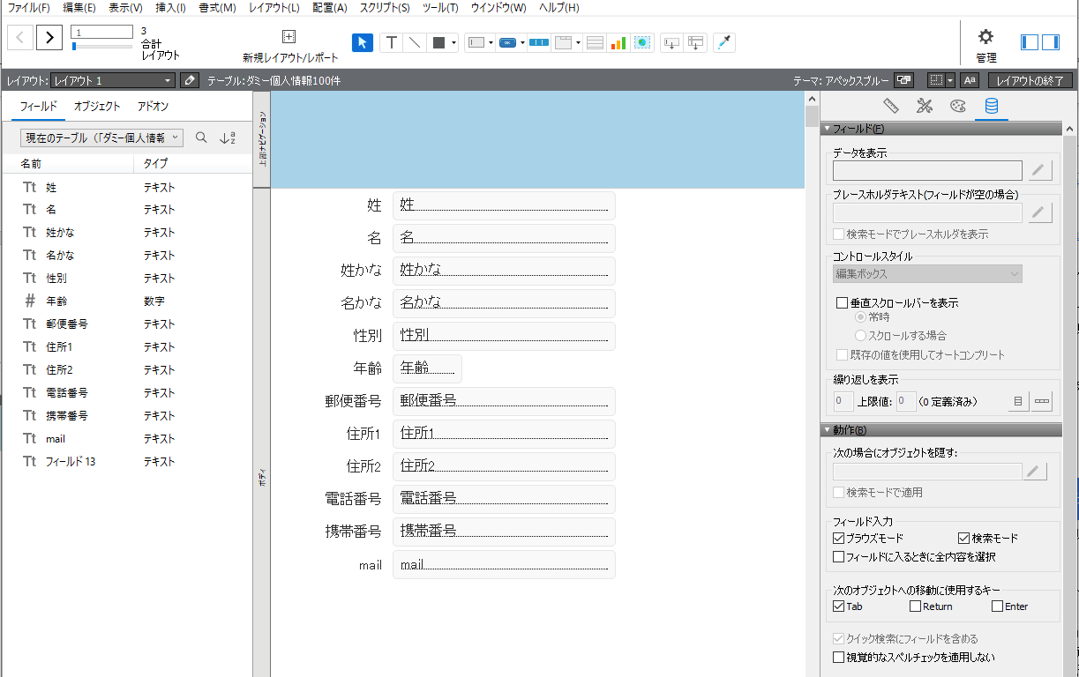The image size is (1079, 677).
Task: Select the Line tool
Action: pos(415,42)
